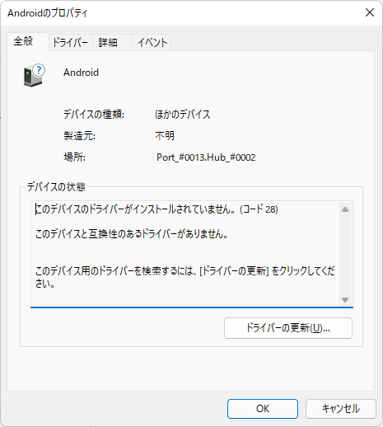The height and width of the screenshot is (427, 383).
Task: Confirm with the OK button
Action: (263, 409)
